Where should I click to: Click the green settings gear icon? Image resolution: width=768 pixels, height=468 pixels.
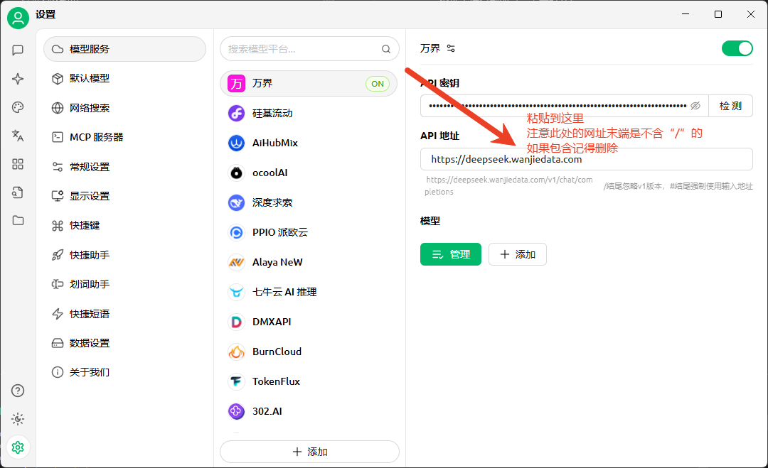tap(18, 447)
